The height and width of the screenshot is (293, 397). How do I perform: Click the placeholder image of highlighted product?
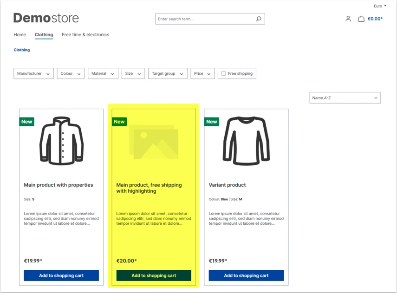[154, 142]
